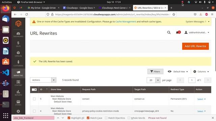Toggle select-all checkbox in table header

point(33,90)
